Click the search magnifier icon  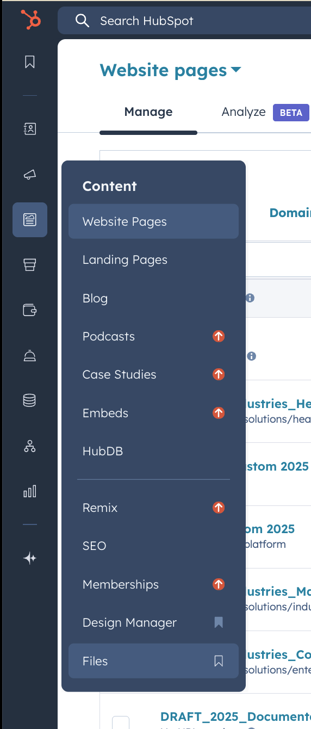point(82,21)
